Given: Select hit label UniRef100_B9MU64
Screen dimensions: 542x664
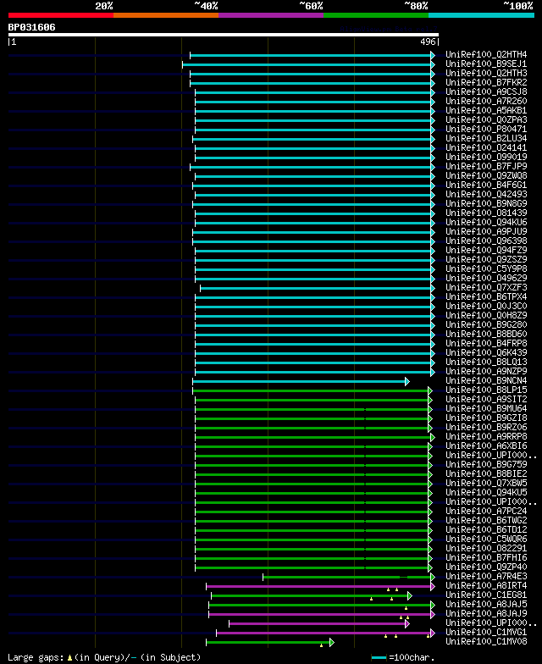Looking at the screenshot, I should [x=486, y=408].
